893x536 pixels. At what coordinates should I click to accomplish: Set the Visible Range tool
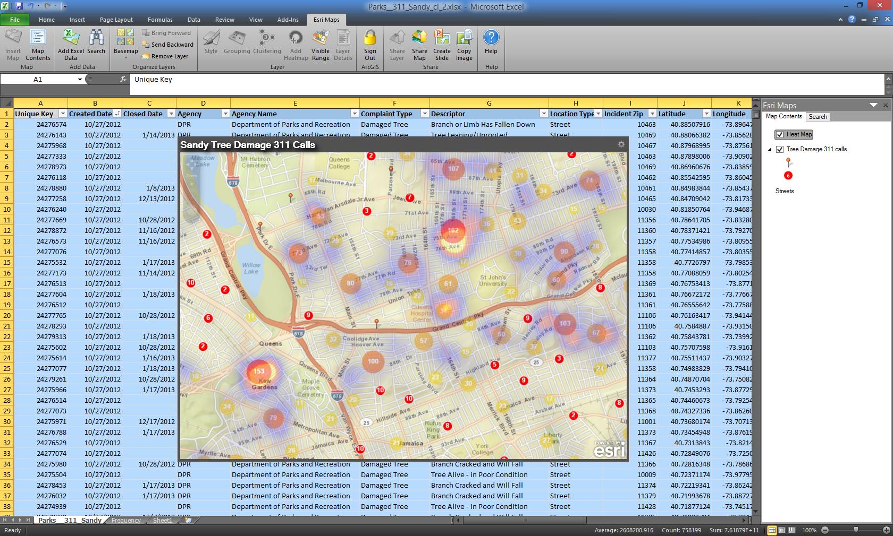point(321,45)
